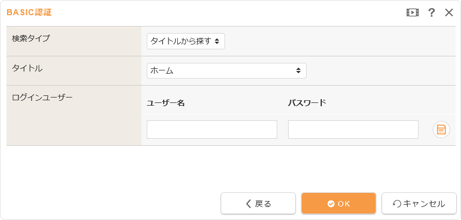Viewport: 461px width, 220px height.
Task: Click the タイトル row label
Action: [27, 68]
